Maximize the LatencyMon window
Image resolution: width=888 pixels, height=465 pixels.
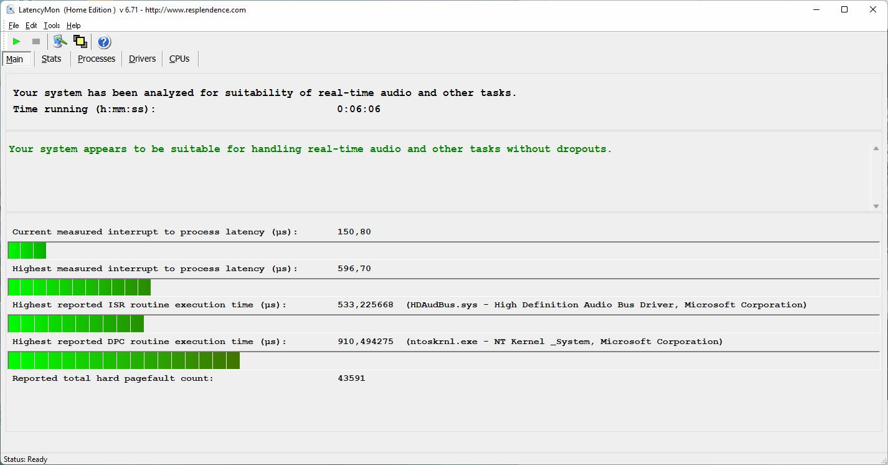[844, 9]
